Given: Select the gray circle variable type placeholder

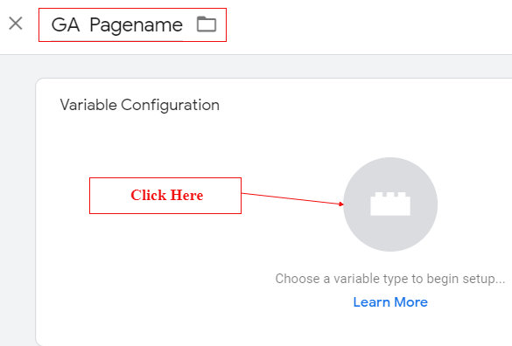Looking at the screenshot, I should click(x=390, y=204).
